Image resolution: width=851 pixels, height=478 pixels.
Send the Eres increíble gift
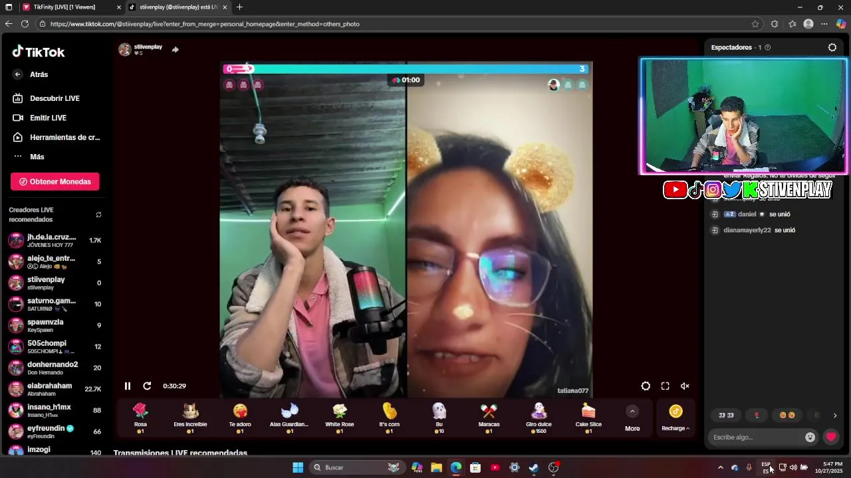click(x=190, y=418)
